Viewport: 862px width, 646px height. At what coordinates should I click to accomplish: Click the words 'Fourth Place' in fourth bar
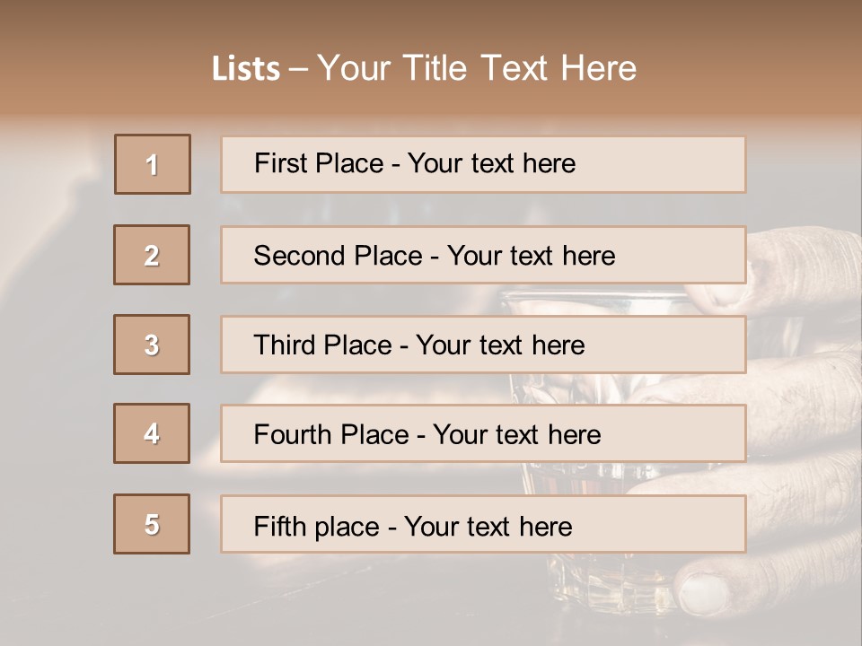[331, 434]
